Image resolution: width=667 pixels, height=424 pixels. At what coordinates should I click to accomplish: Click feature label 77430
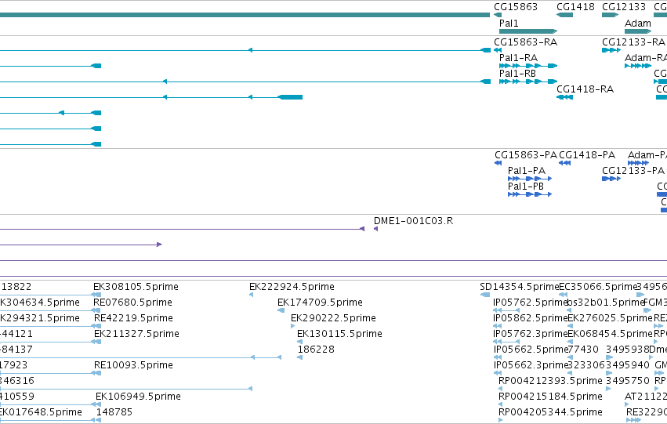[x=583, y=350]
